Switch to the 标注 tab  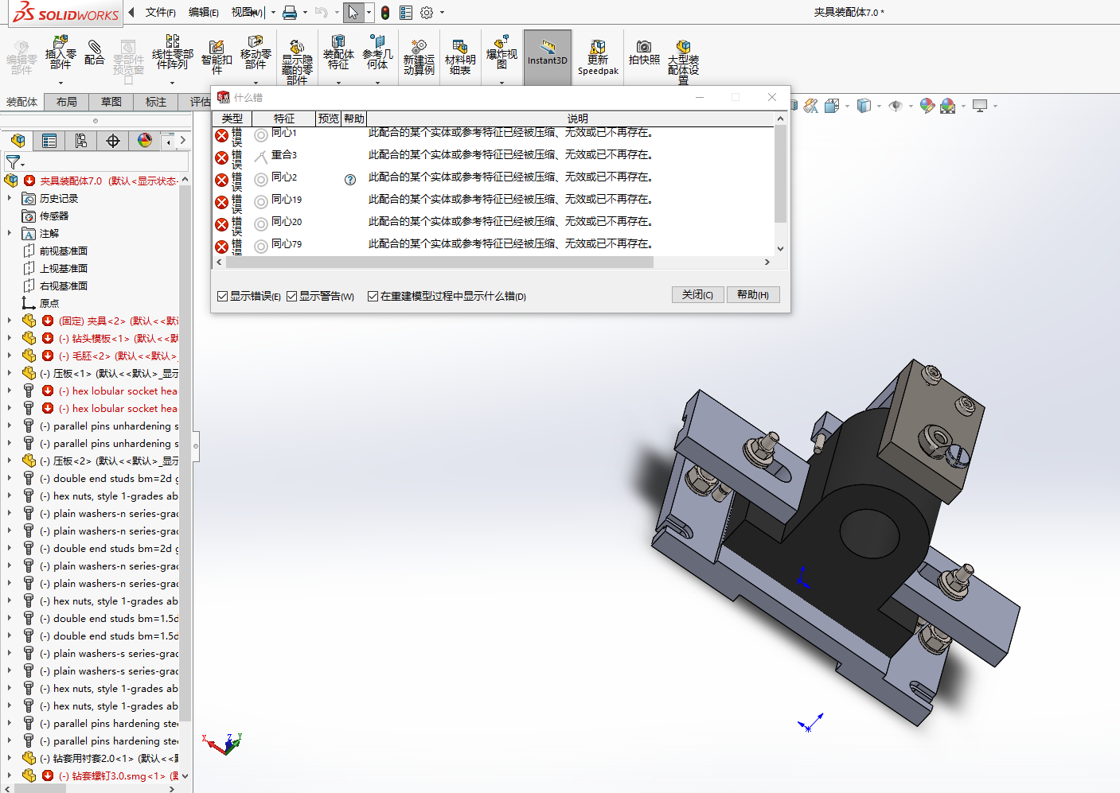coord(156,102)
